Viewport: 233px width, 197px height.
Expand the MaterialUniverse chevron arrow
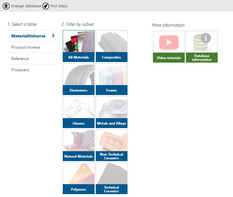53,36
